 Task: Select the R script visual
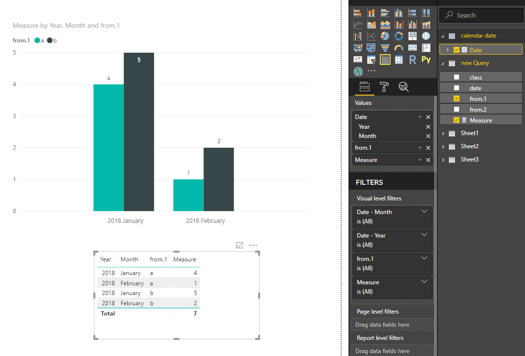[x=413, y=60]
